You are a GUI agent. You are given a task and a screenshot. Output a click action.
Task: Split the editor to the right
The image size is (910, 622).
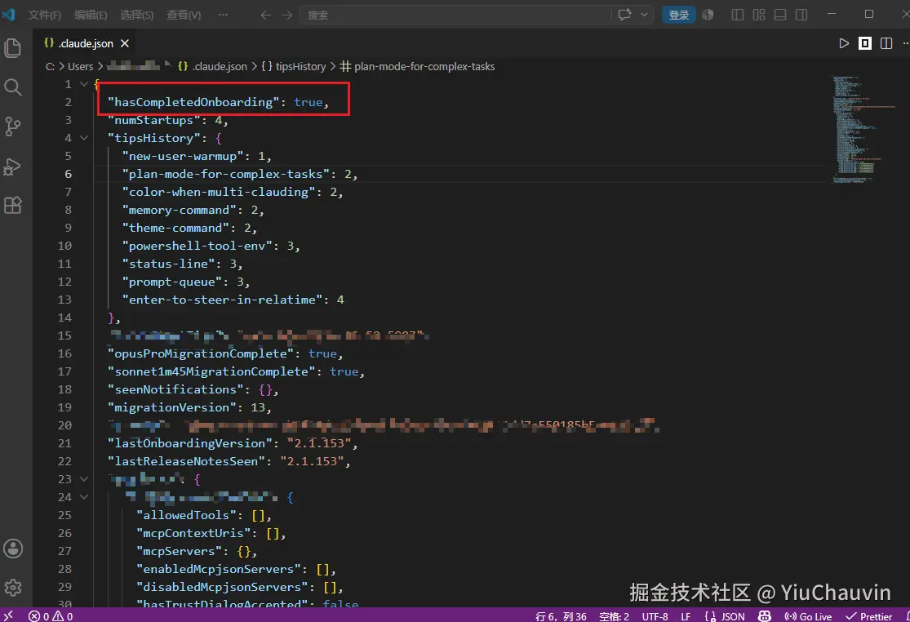tap(886, 43)
